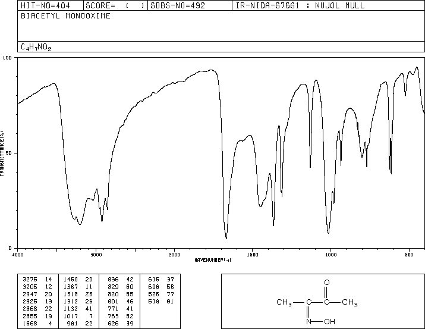Click the N atom in structure diagram

pyautogui.click(x=308, y=322)
